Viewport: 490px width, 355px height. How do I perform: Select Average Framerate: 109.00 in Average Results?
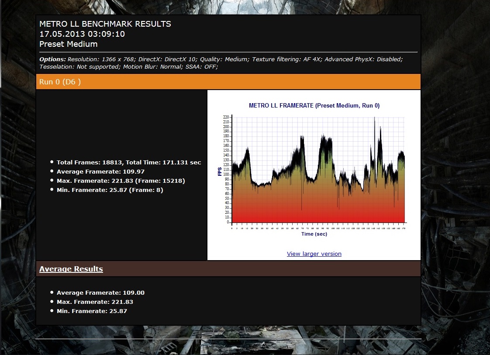click(x=100, y=292)
